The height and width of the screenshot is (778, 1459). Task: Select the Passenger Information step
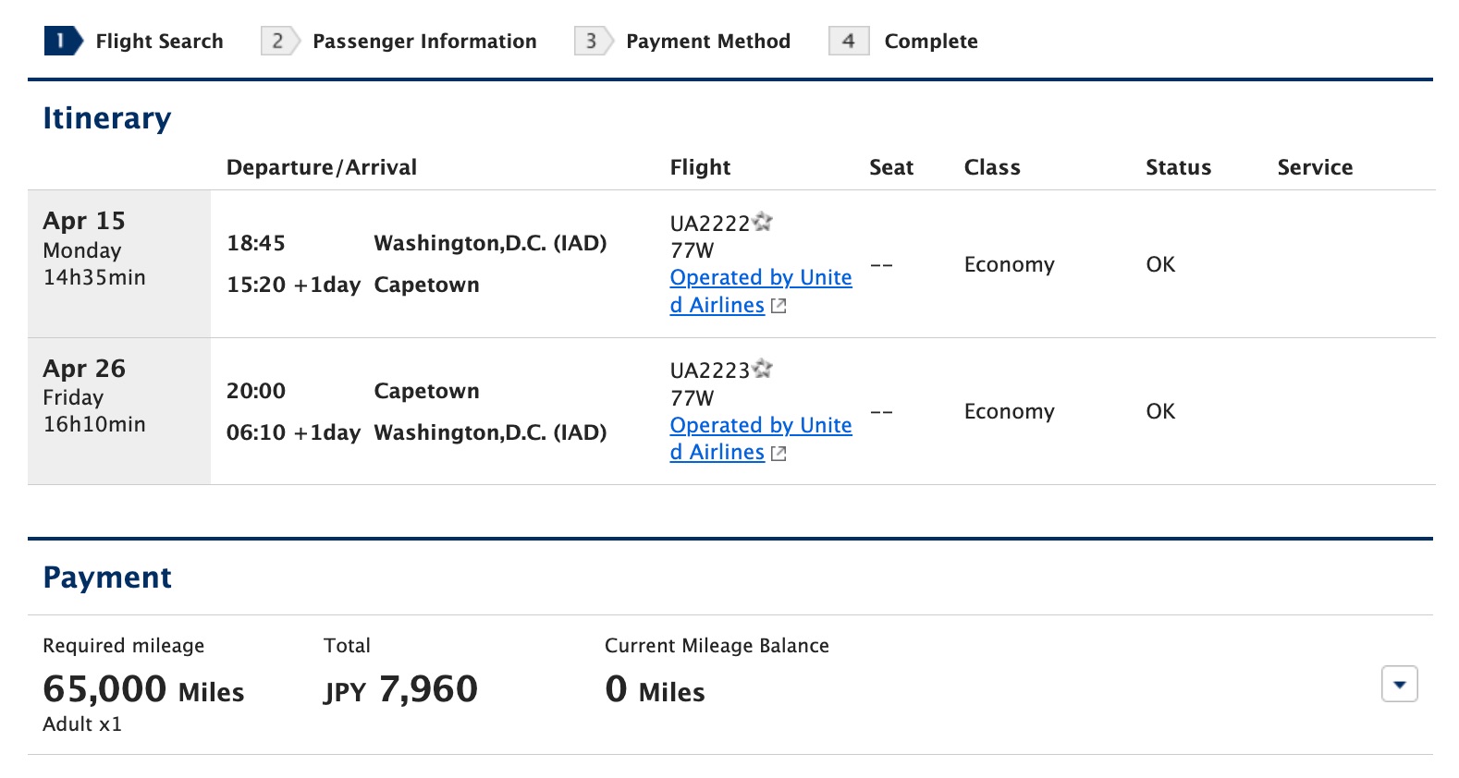[x=423, y=41]
